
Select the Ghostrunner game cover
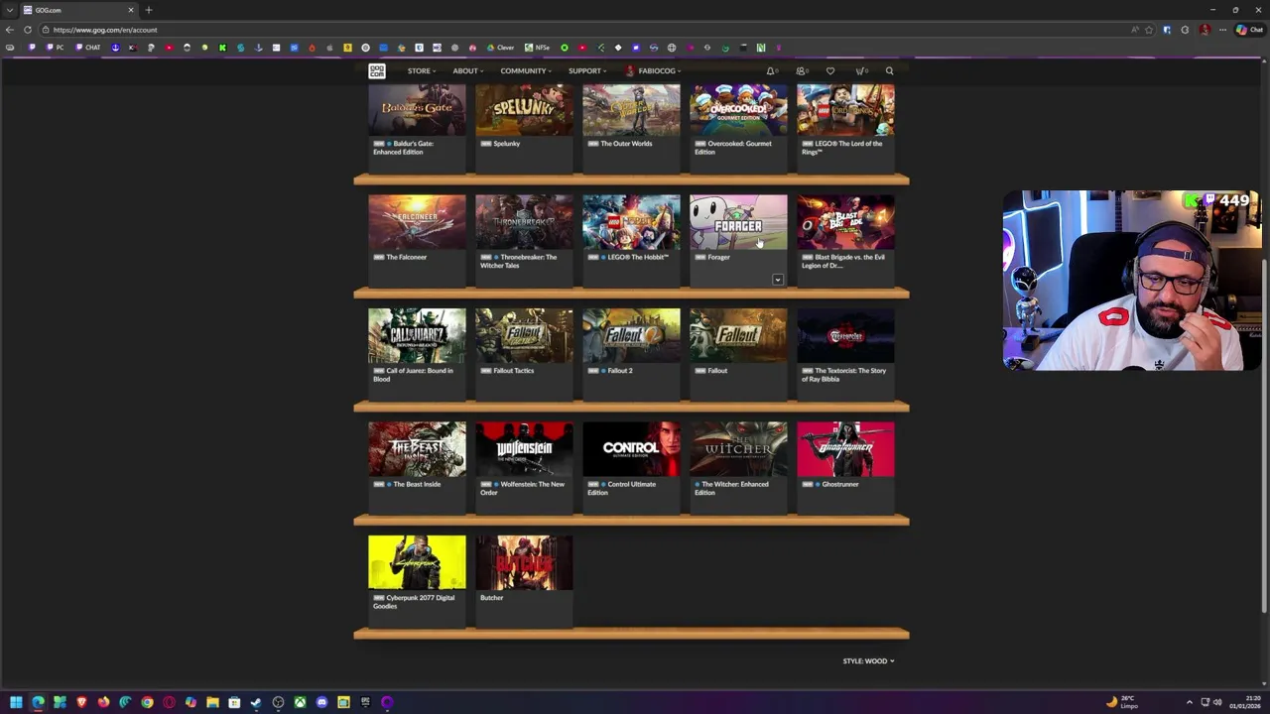[x=845, y=449]
